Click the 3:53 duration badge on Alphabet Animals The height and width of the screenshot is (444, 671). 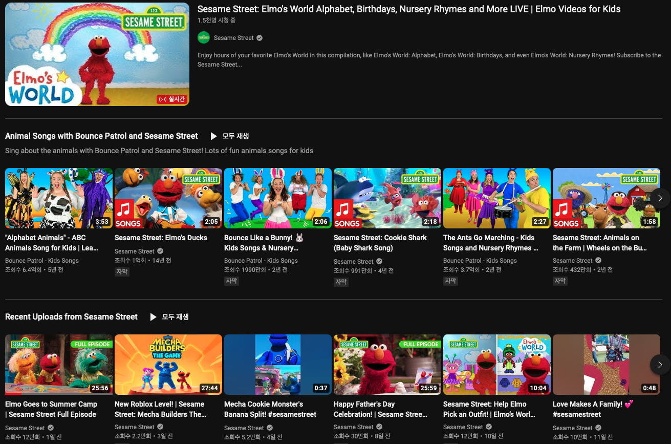pyautogui.click(x=102, y=222)
